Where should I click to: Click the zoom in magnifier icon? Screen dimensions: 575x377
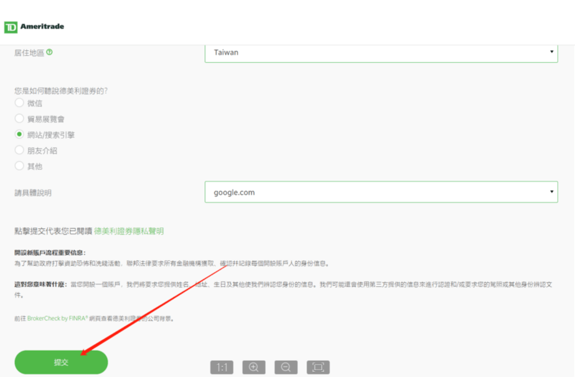tap(254, 367)
